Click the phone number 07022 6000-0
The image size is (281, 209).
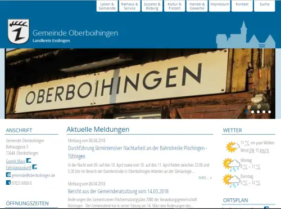tap(21, 183)
